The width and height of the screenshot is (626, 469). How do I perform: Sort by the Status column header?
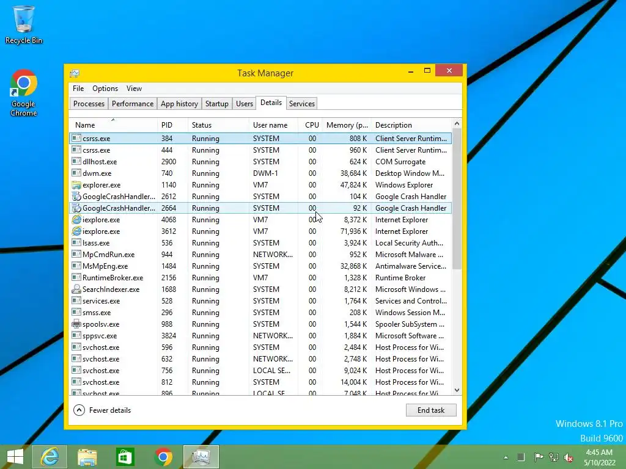218,125
